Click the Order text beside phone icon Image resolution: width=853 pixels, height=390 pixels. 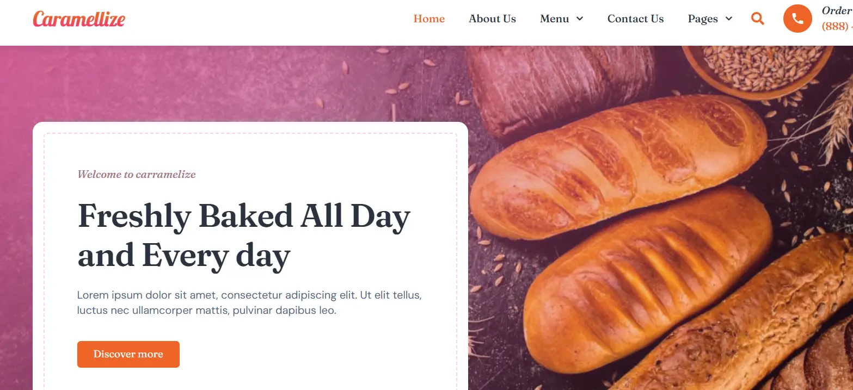837,11
